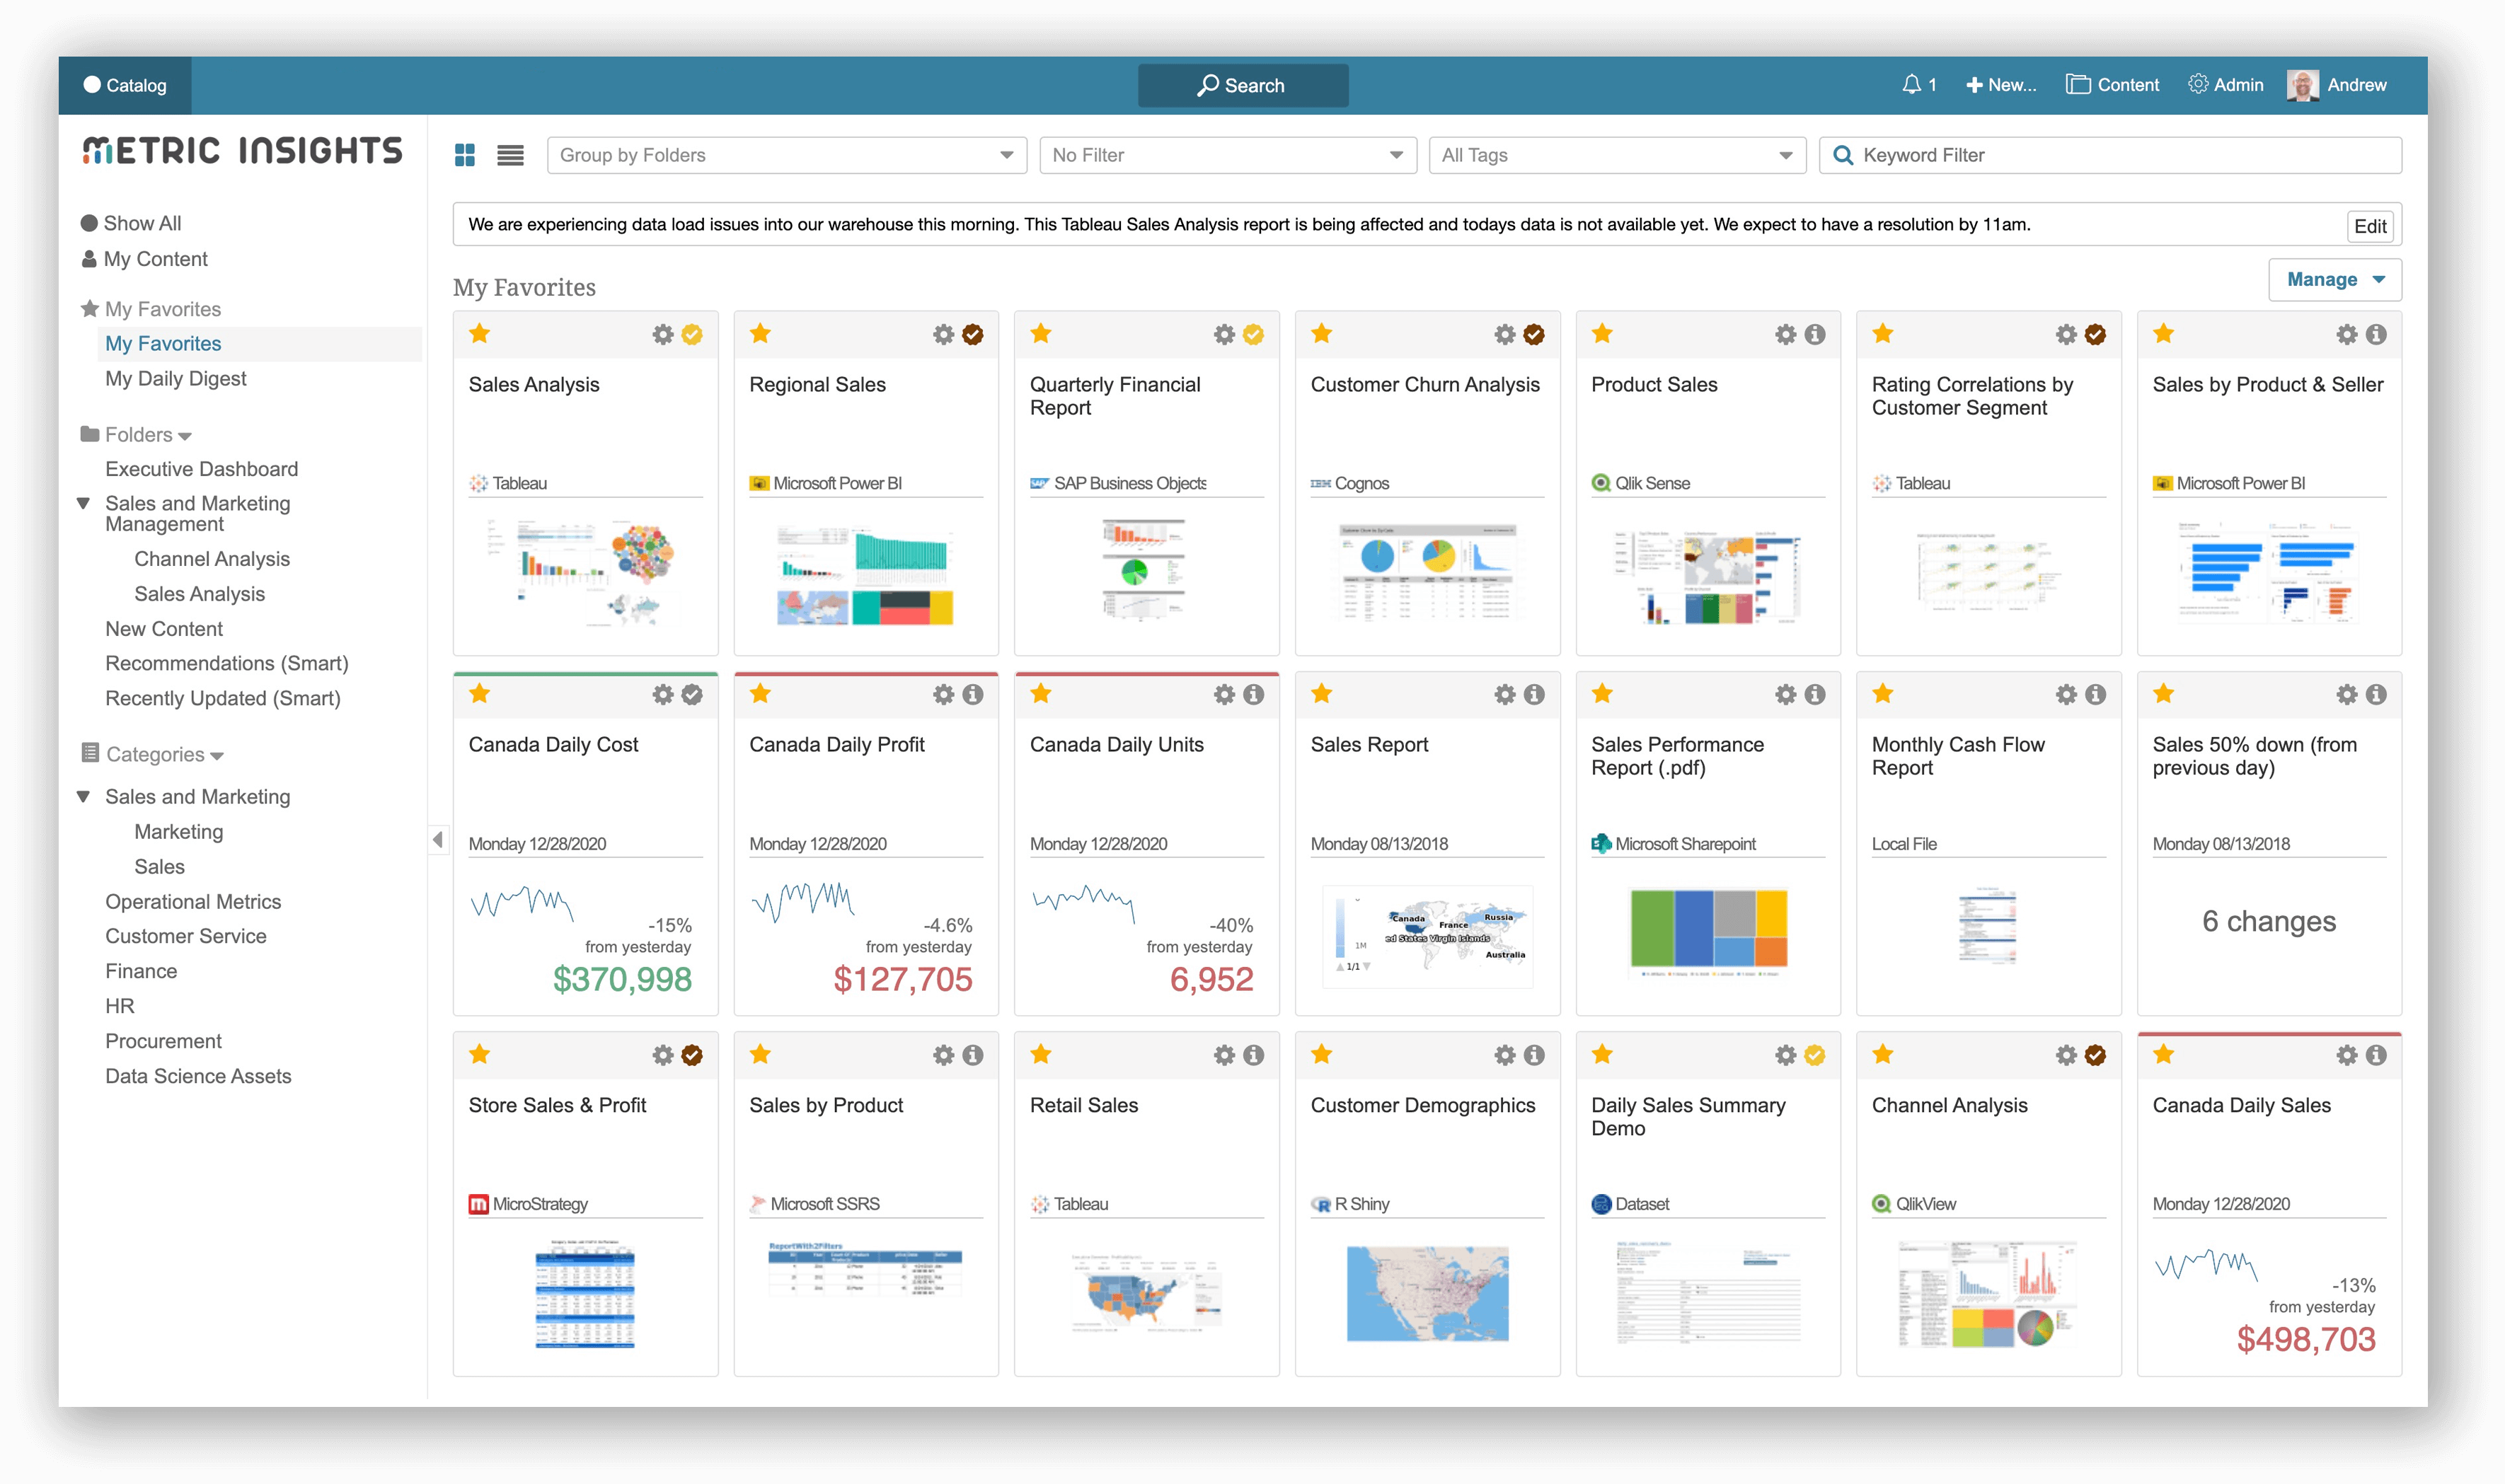Open gear settings on Canada Daily Sales tile

(x=2347, y=1055)
